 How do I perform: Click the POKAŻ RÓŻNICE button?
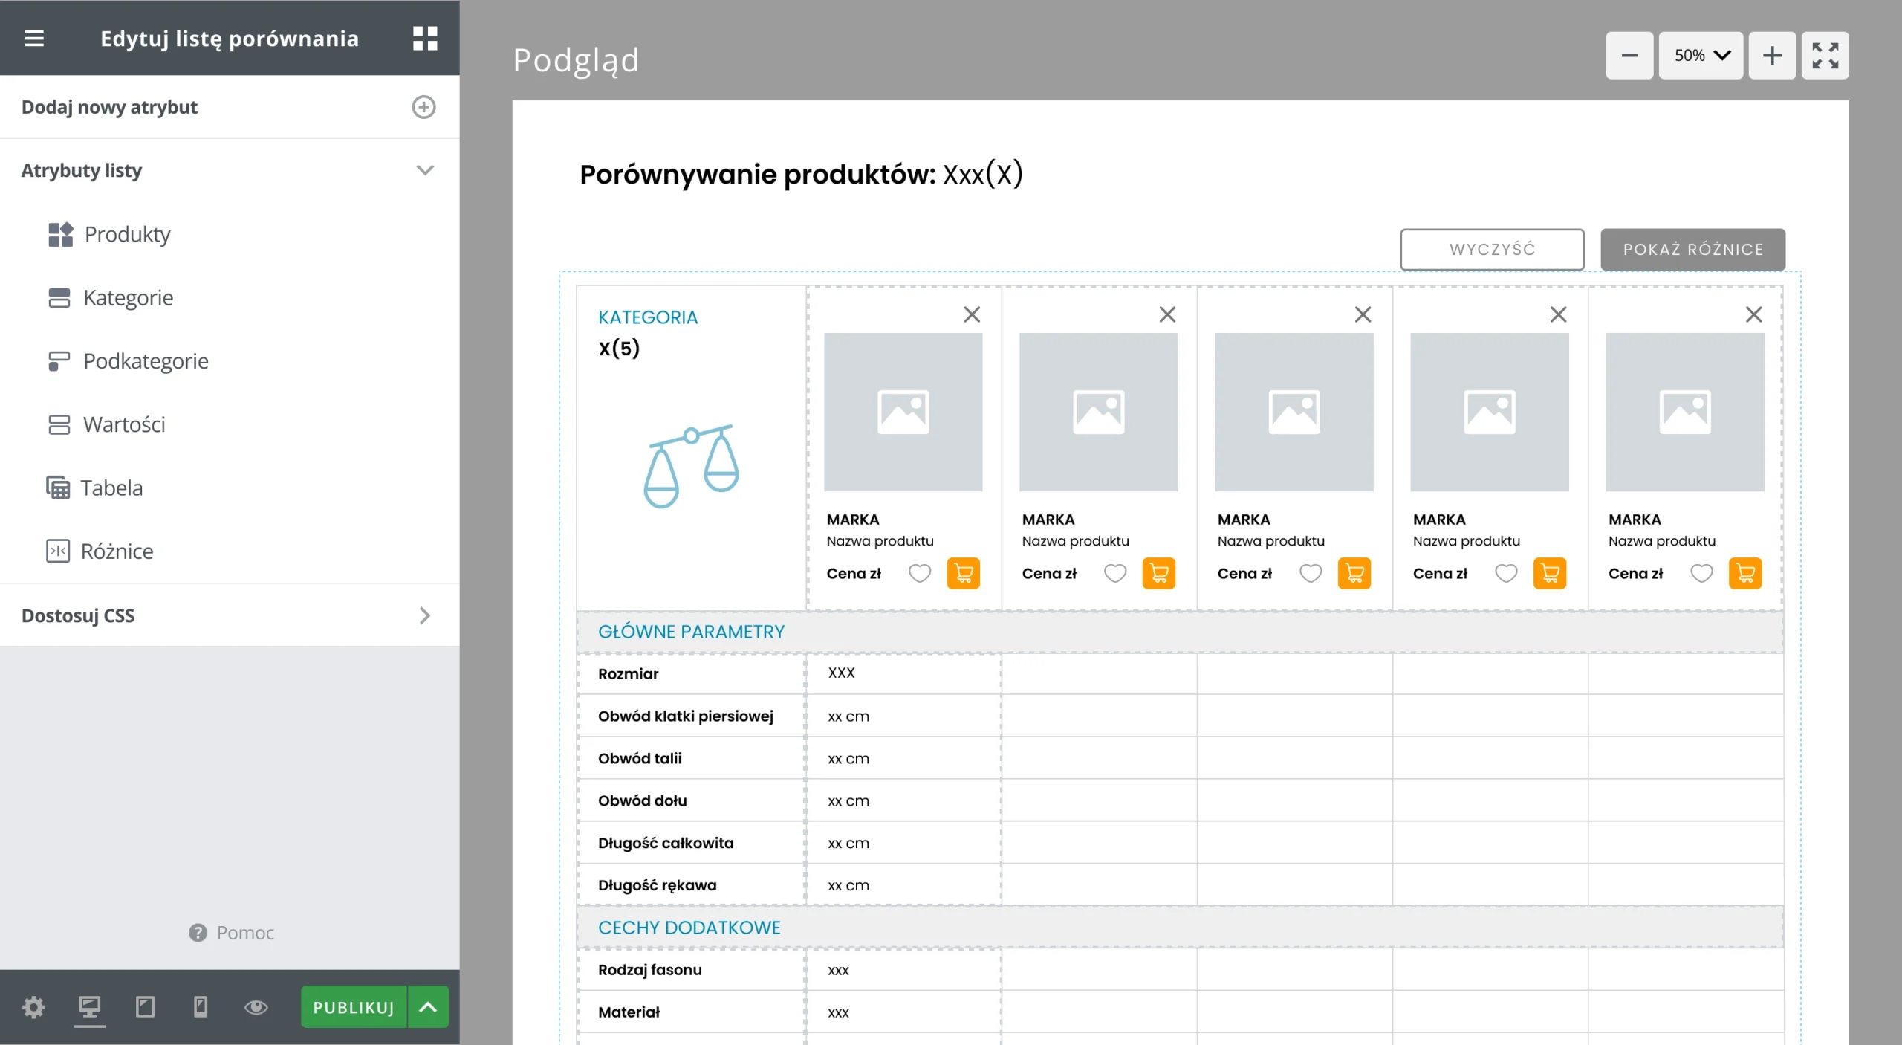[1692, 250]
